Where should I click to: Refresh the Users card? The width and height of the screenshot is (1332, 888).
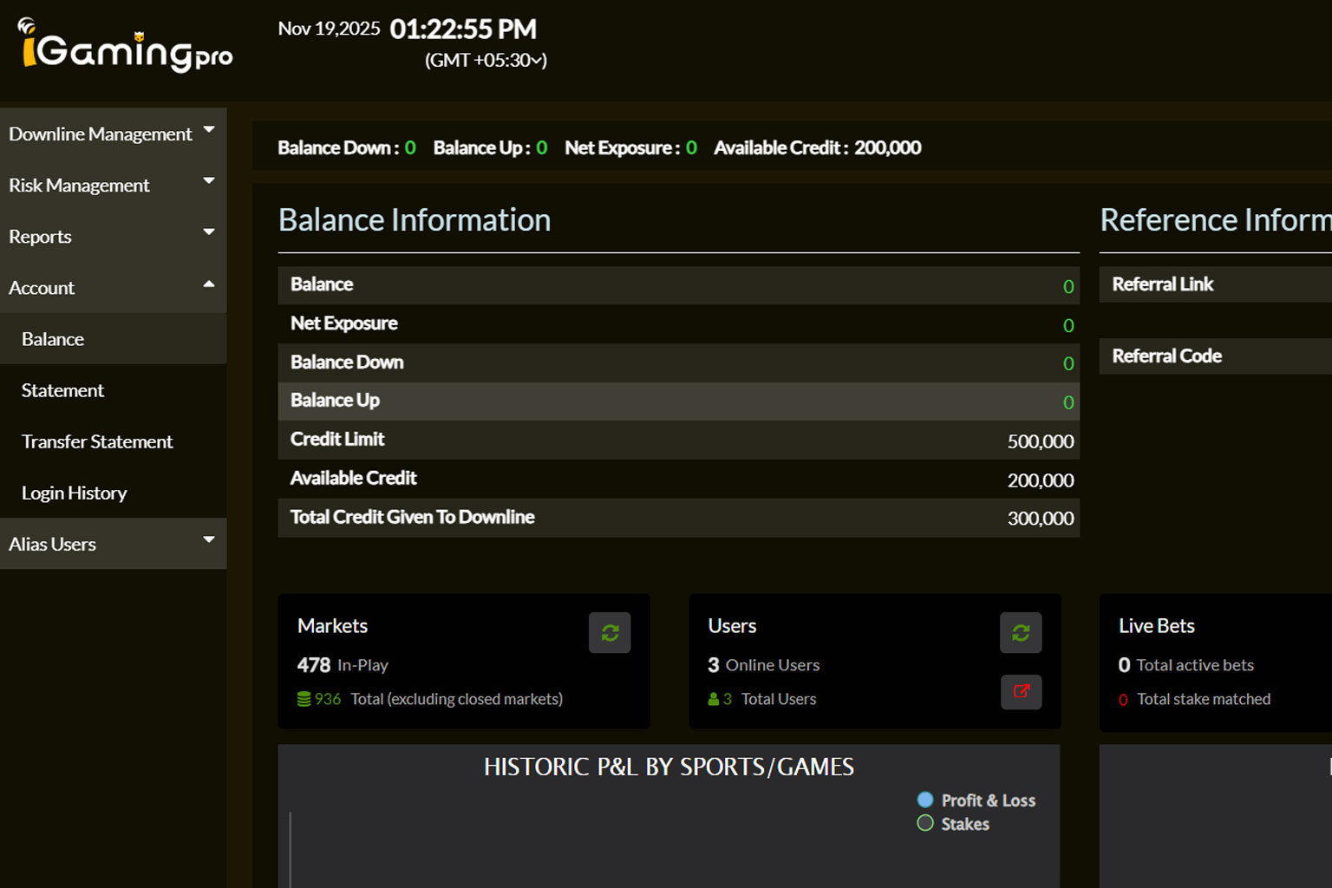pyautogui.click(x=1021, y=633)
